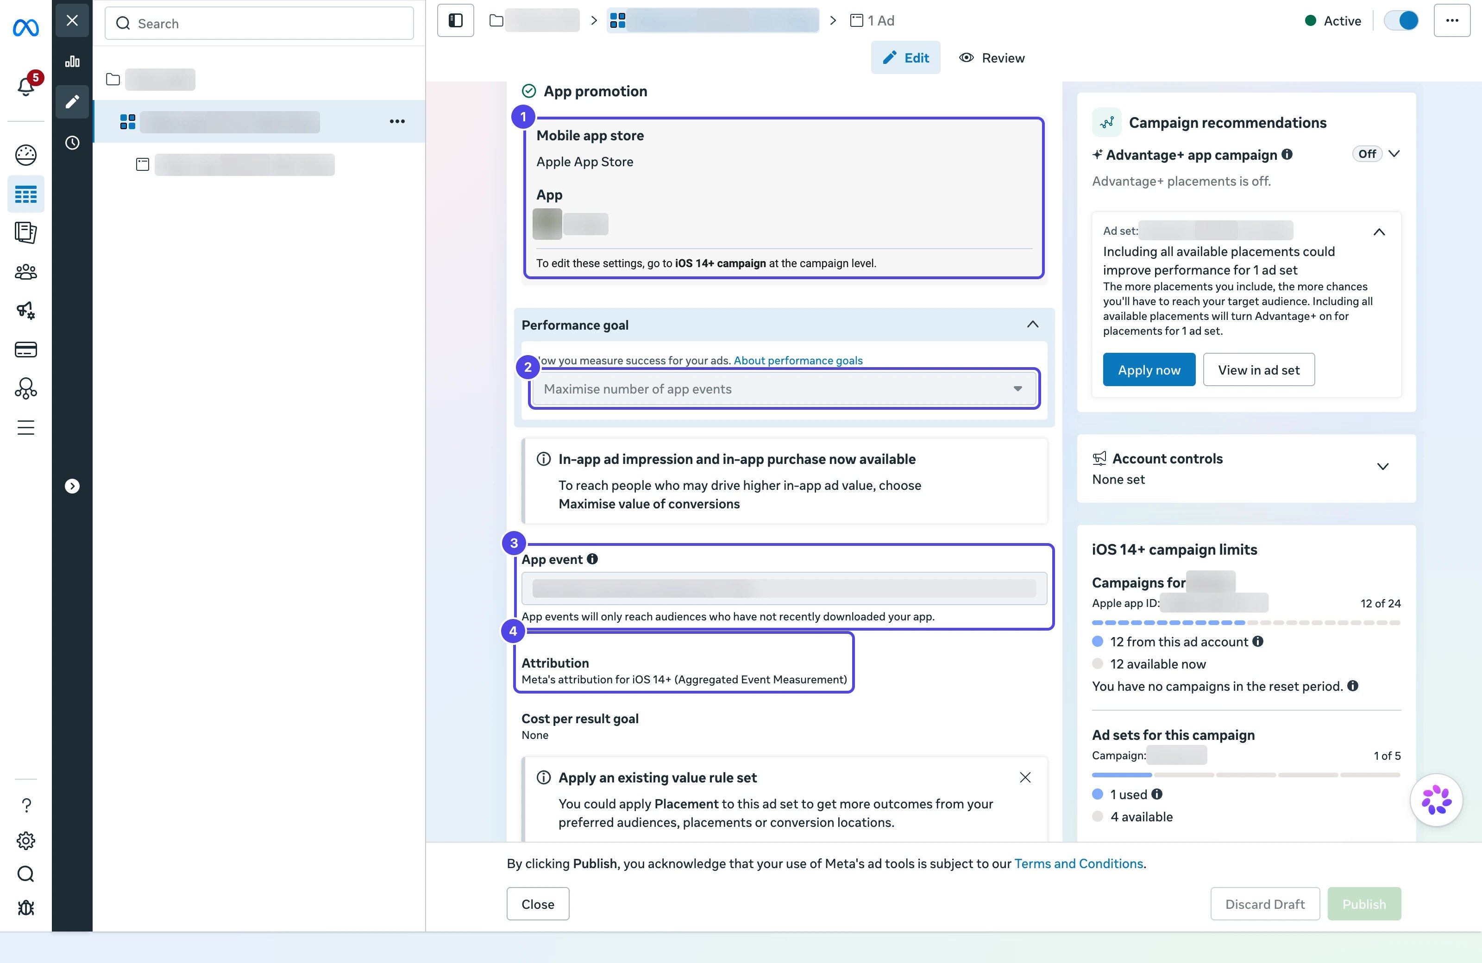Open Maximise number of app events dropdown

coord(784,389)
